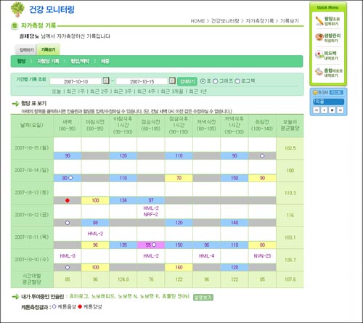Viewport: 363px width, 323px height.
Task: Go to previous BGM track
Action: coord(317,110)
